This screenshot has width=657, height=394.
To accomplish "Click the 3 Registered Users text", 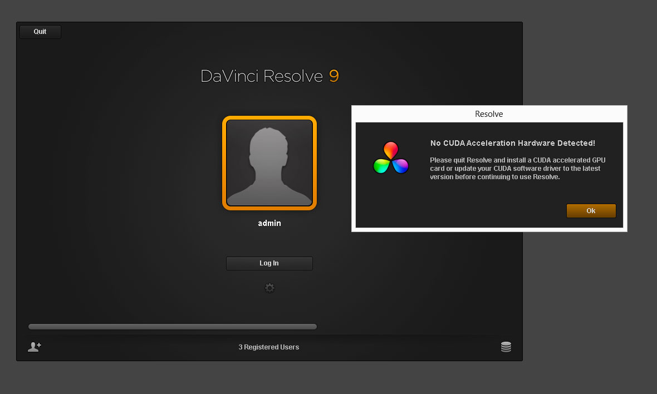I will tap(268, 347).
